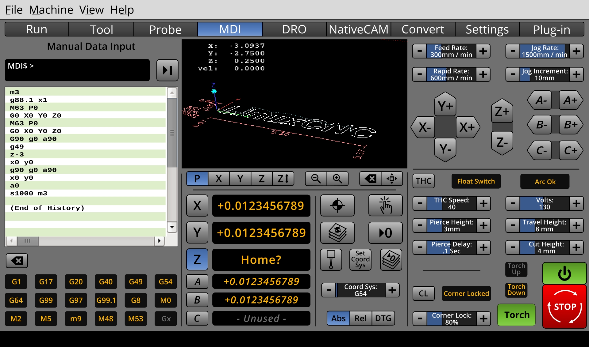
Task: Open the Run tab
Action: (x=37, y=29)
